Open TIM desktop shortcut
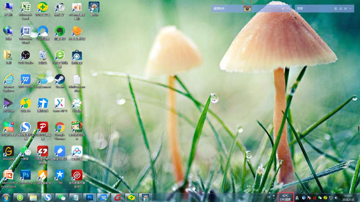Viewport: 360px width, 202px height. click(60, 177)
